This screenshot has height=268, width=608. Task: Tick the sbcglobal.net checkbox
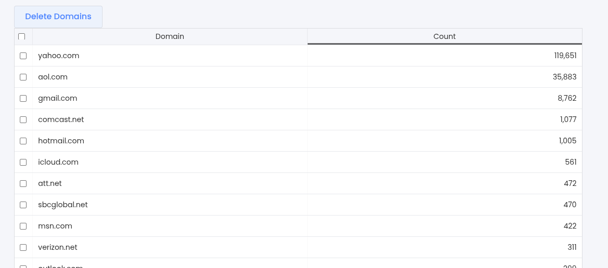[x=23, y=205]
